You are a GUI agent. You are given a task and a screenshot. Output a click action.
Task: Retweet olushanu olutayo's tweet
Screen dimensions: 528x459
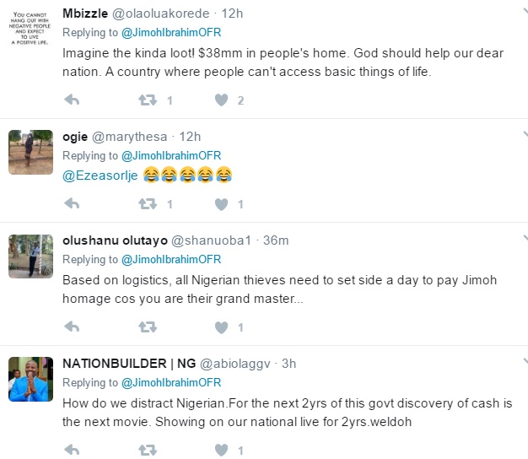147,327
